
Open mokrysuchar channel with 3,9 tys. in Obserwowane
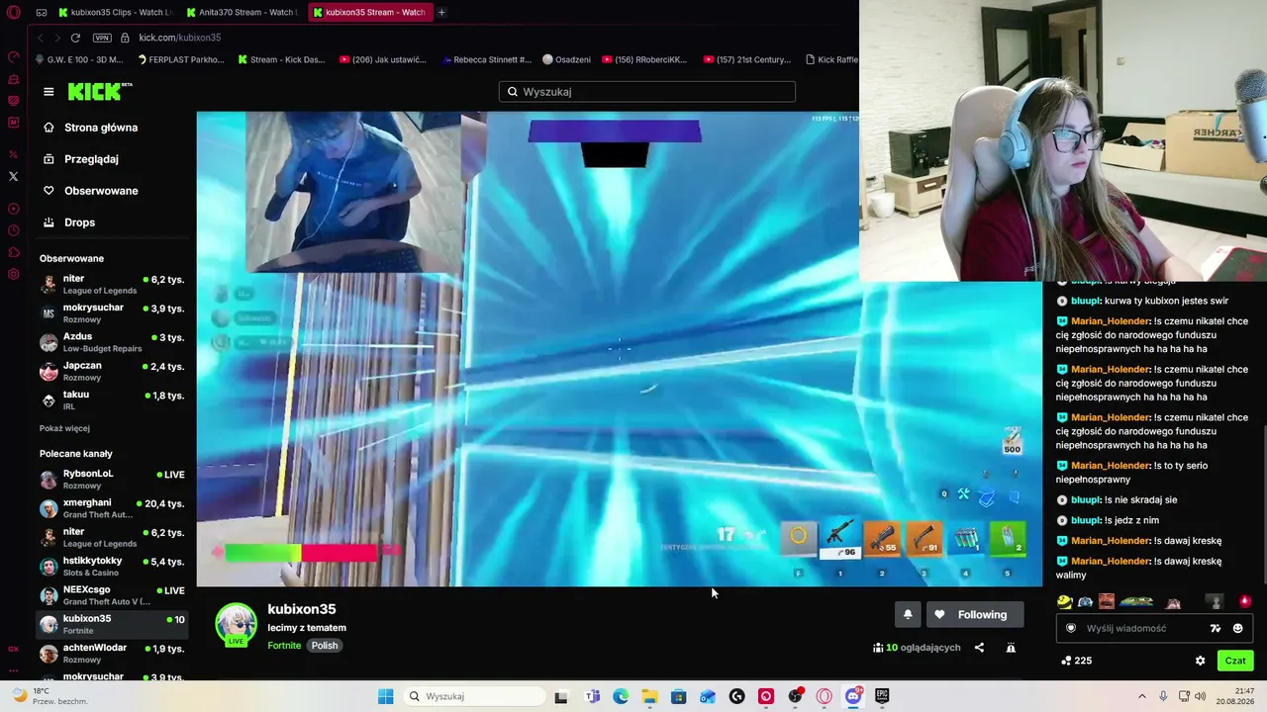click(112, 313)
